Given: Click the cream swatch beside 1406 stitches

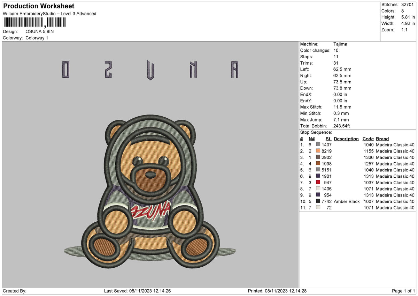Looking at the screenshot, I should pyautogui.click(x=318, y=188).
